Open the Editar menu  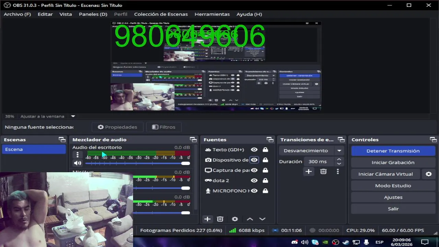pyautogui.click(x=45, y=14)
